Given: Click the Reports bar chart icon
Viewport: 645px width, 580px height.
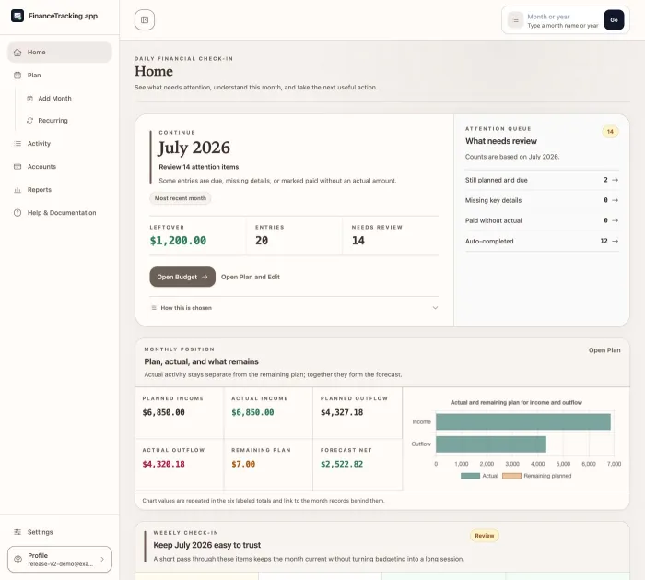Looking at the screenshot, I should pos(18,190).
